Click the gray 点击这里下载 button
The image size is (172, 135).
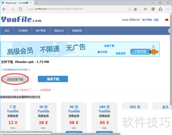(15, 79)
